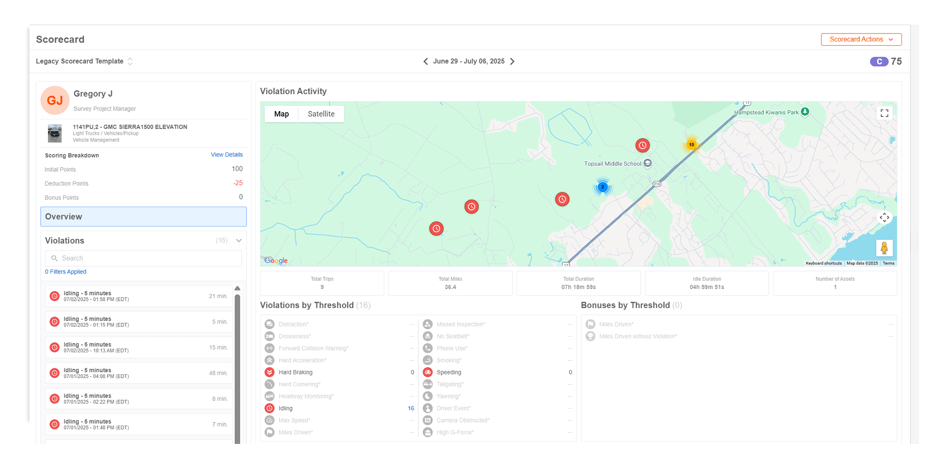The width and height of the screenshot is (932, 473).
Task: Click the Smoking icon
Action: click(x=428, y=360)
